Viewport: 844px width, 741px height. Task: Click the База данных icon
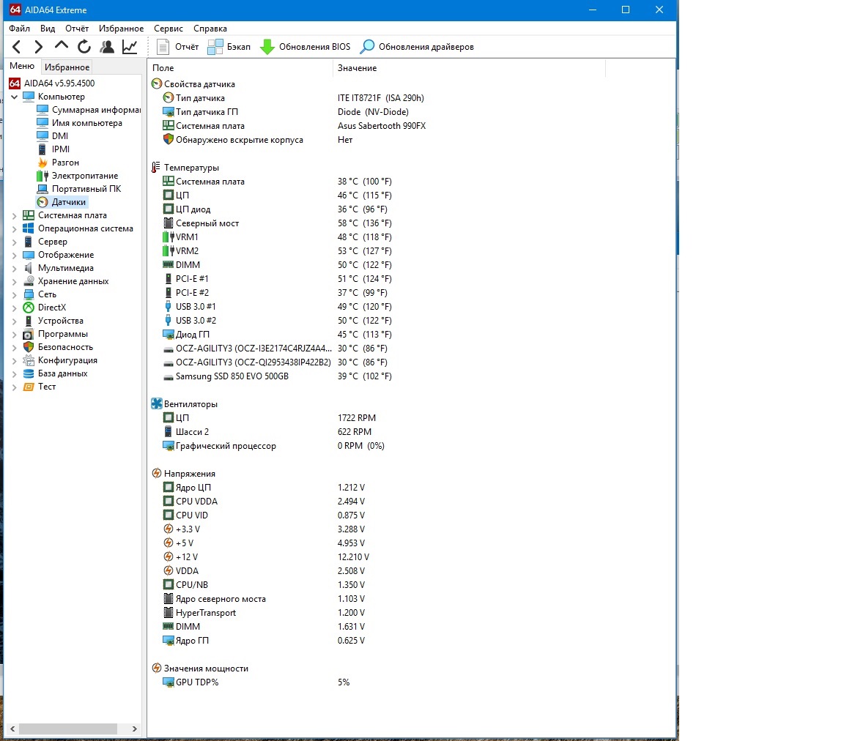tap(29, 373)
